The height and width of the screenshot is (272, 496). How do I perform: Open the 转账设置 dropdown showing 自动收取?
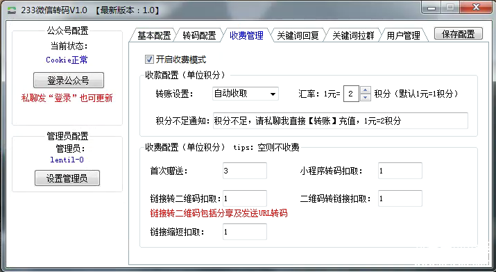(x=245, y=94)
